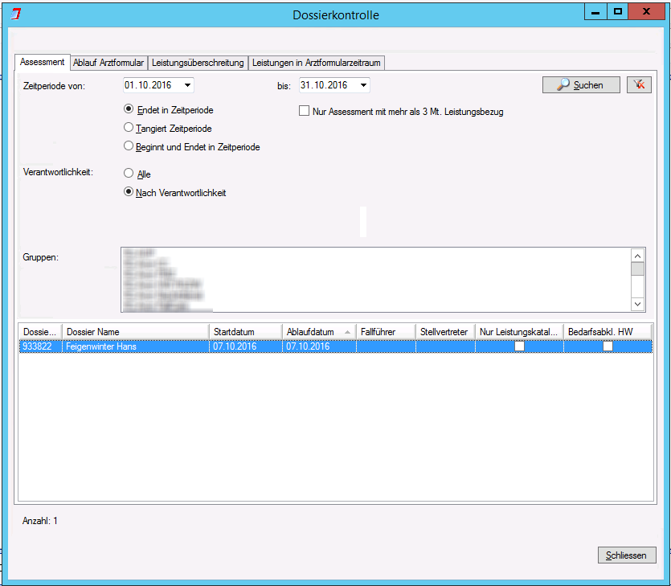671x586 pixels.
Task: Open the Zeitperiode von date dropdown
Action: point(187,85)
